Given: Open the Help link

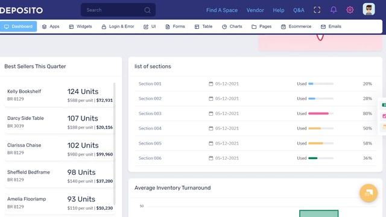Looking at the screenshot, I should point(279,10).
